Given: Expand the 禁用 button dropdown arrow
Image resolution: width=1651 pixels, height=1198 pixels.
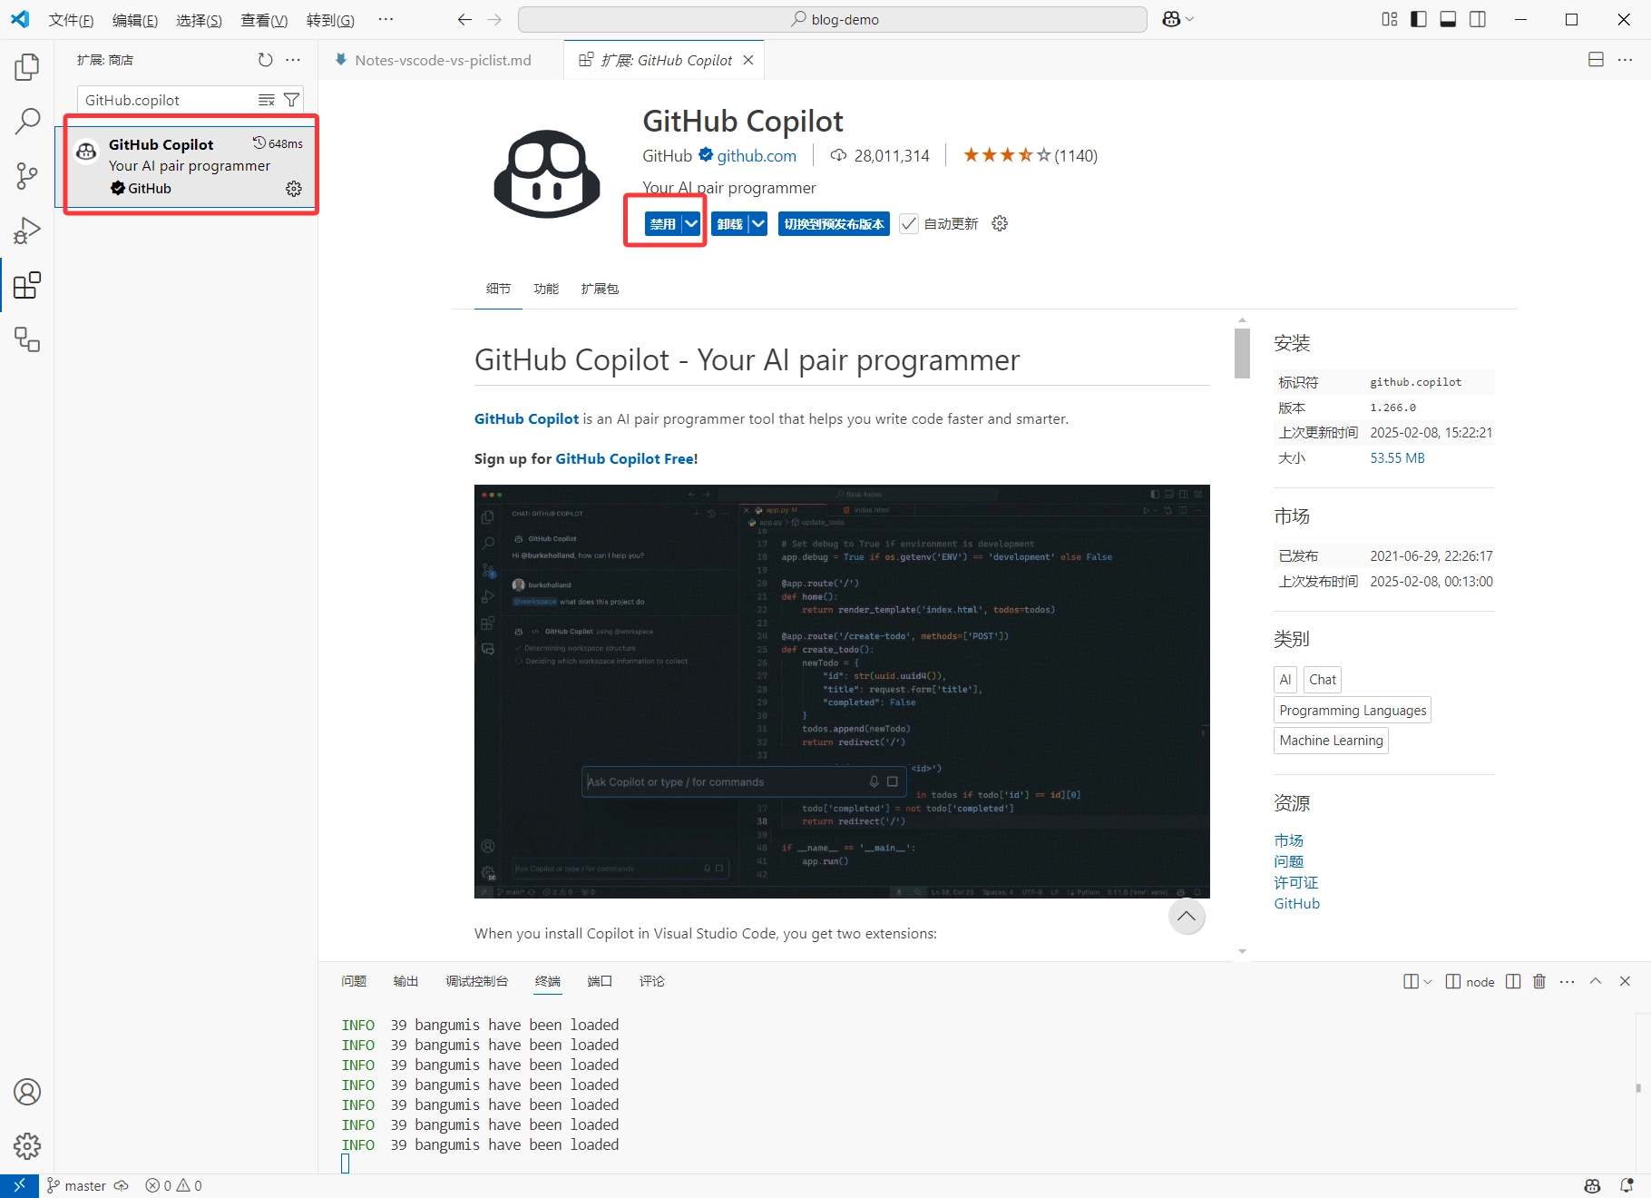Looking at the screenshot, I should pos(691,223).
